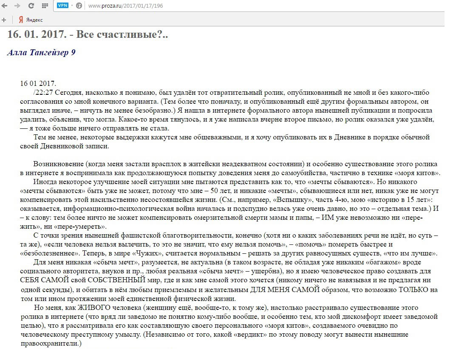
Task: Click the red Yandex logo icon
Action: [21, 20]
